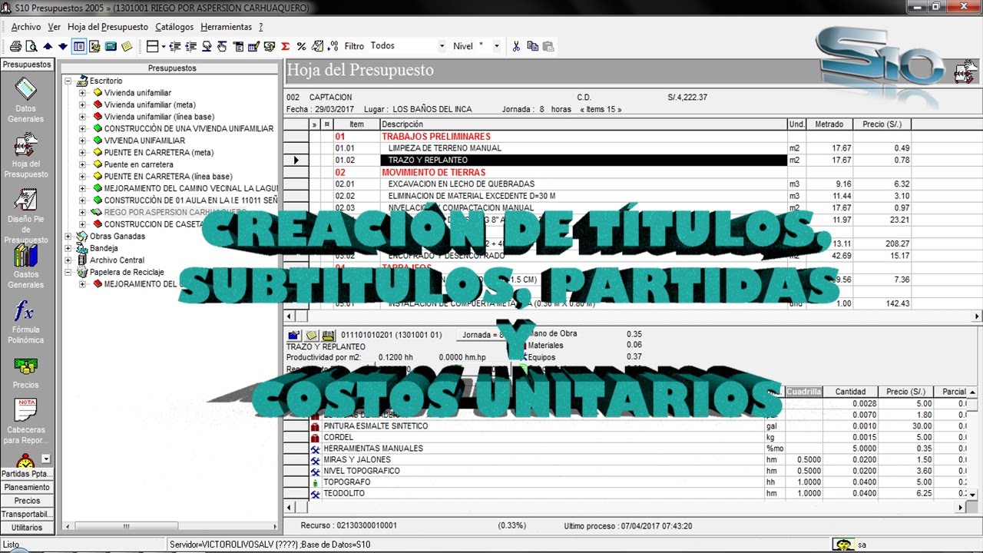
Task: Click the Descripción column header
Action: click(583, 124)
